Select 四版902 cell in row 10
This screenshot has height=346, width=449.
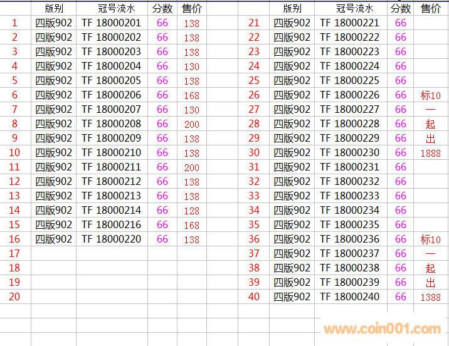coord(53,153)
